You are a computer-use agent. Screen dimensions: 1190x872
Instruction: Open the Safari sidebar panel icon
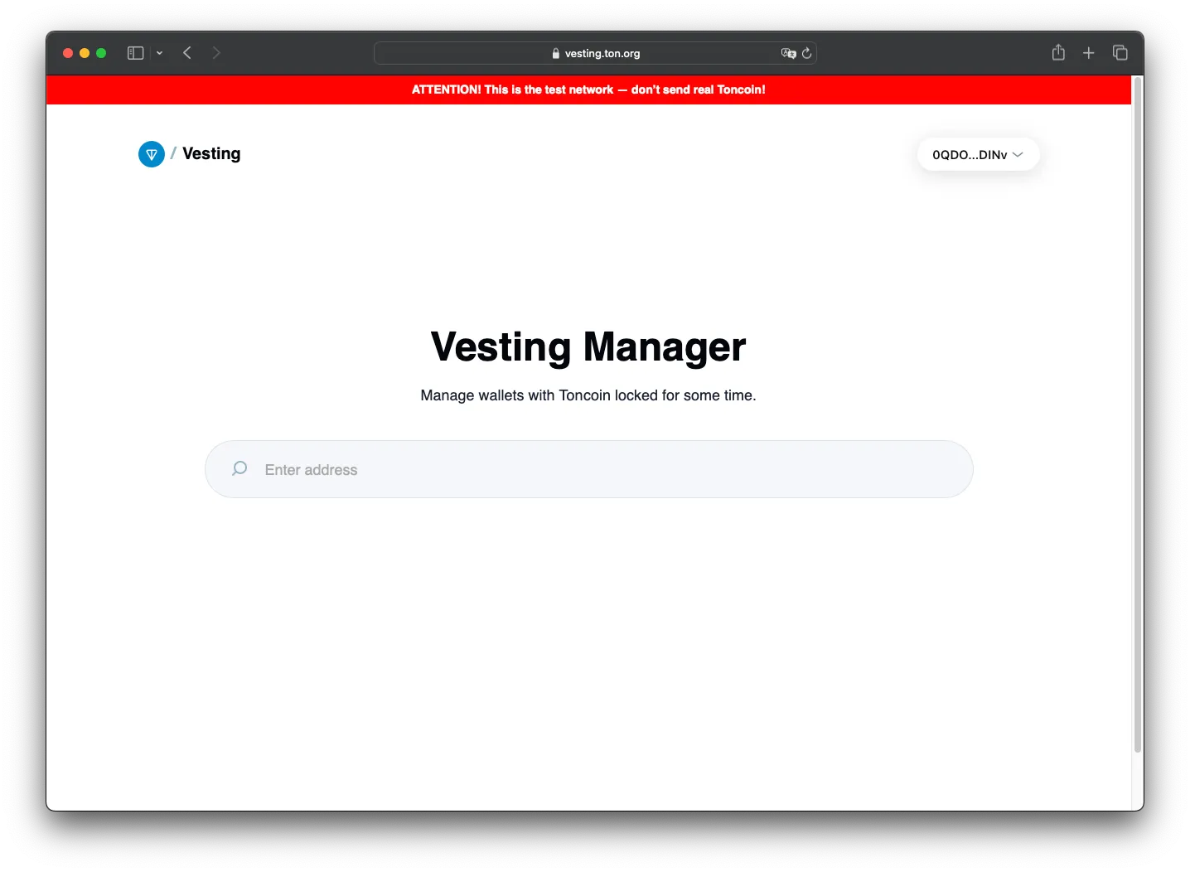tap(136, 53)
